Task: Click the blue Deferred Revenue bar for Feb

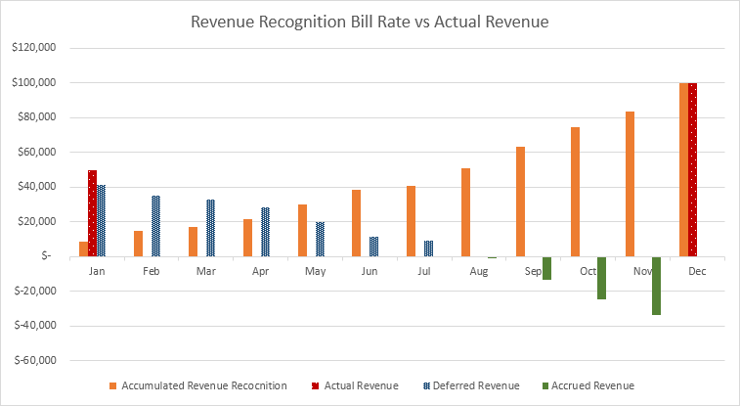Action: tap(155, 226)
